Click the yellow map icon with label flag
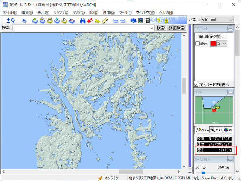The image size is (241, 181). click(x=50, y=21)
